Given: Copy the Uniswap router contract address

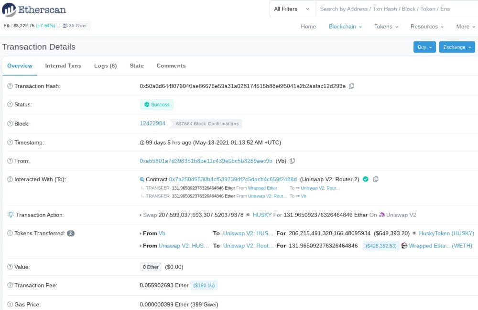Looking at the screenshot, I should pyautogui.click(x=376, y=179).
